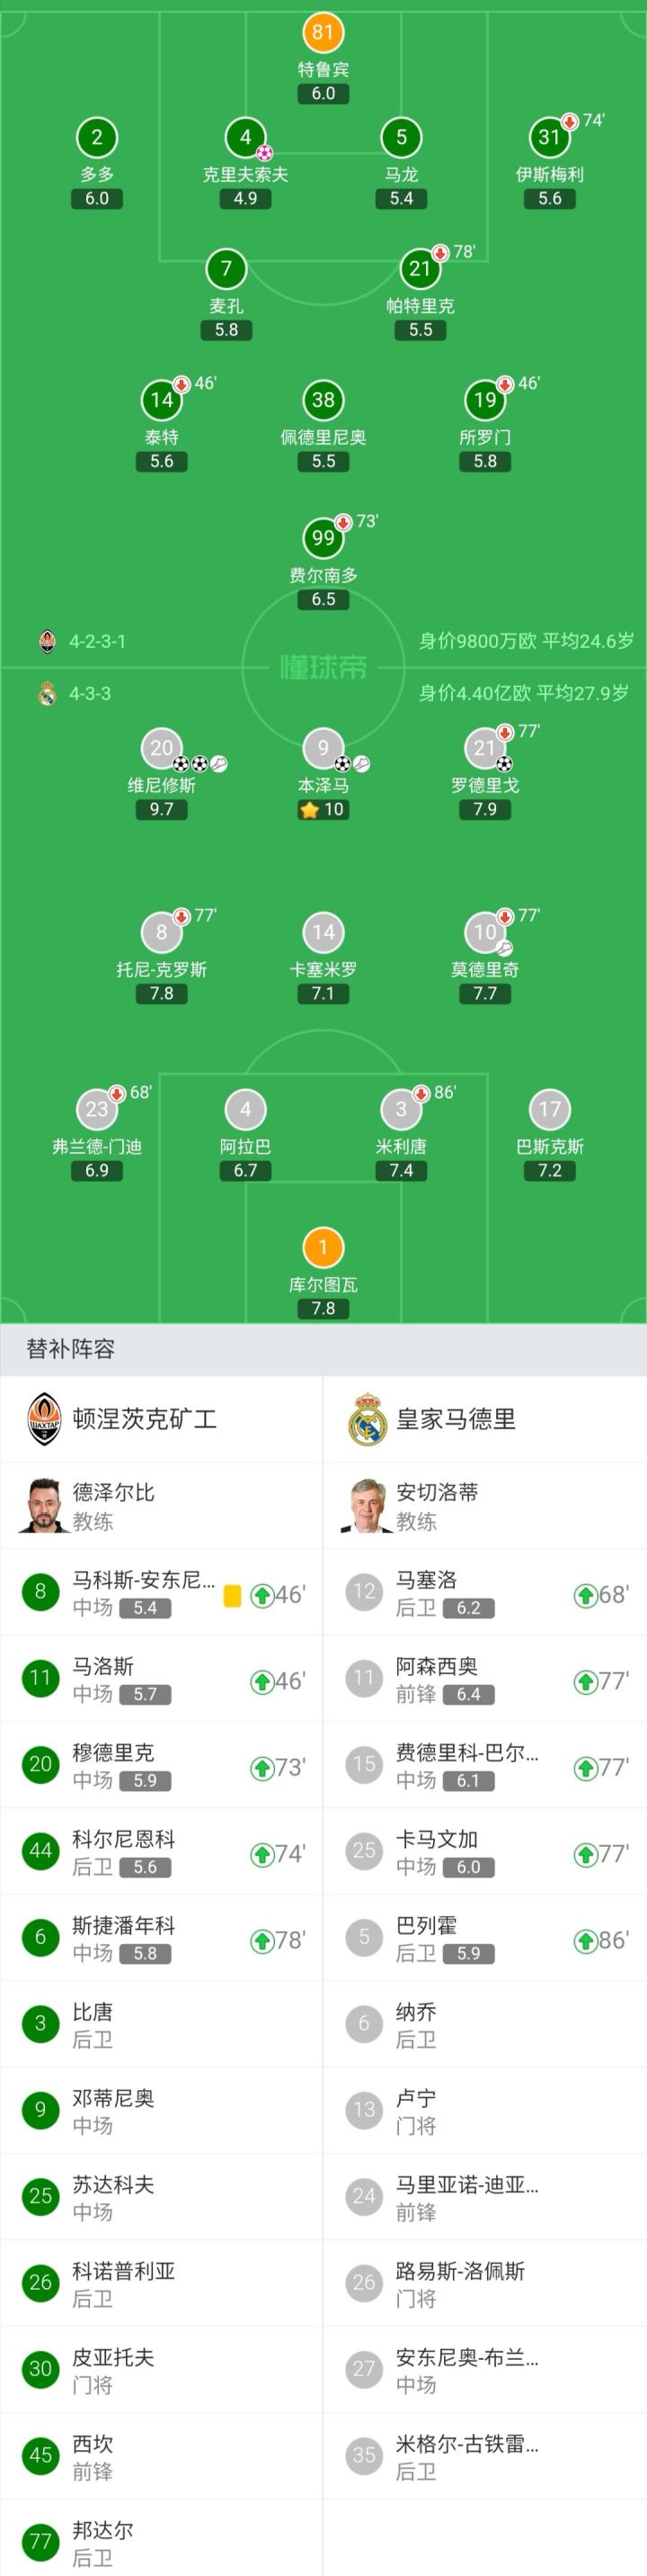Tap goalkeeper Trubin's orange 81 badge
647x2576 pixels.
pos(323,32)
